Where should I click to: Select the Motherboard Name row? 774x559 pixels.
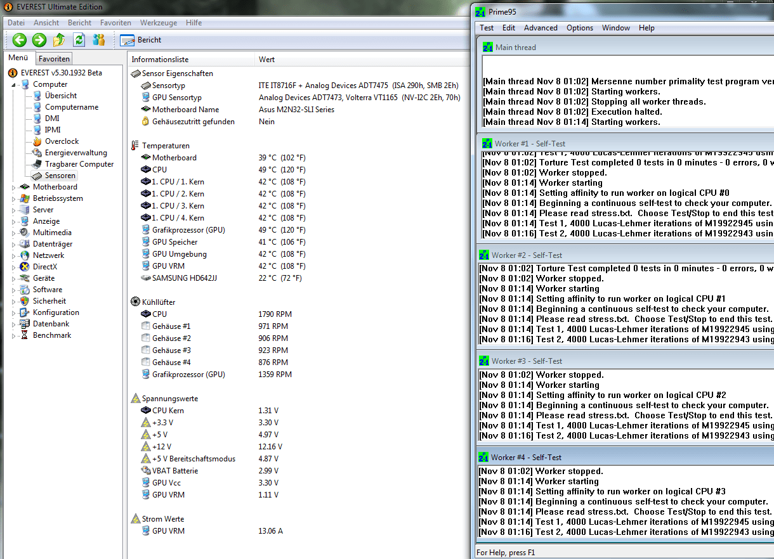coord(298,110)
